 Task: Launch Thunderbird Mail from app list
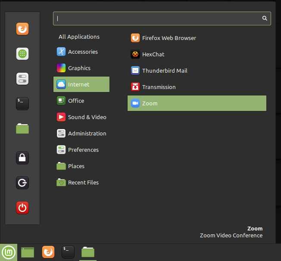tap(197, 71)
